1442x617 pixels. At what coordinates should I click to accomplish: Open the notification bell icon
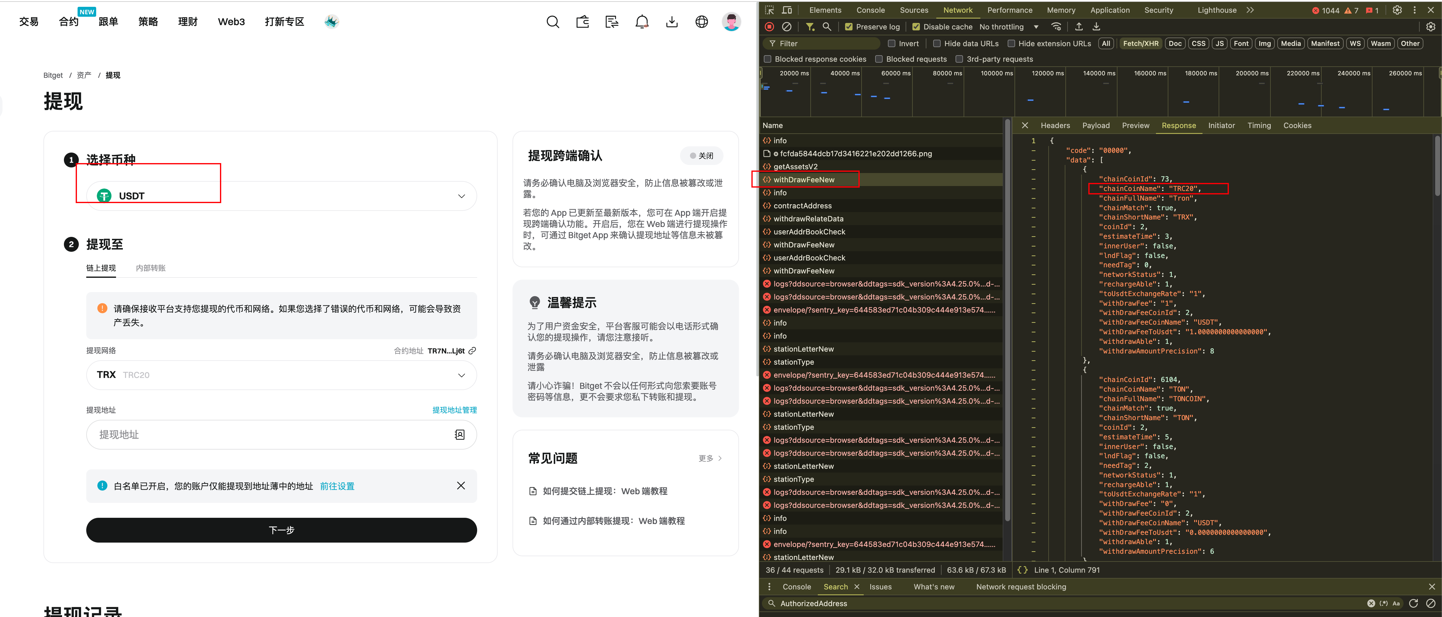642,22
